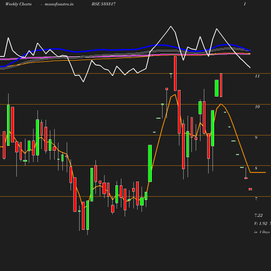This screenshot has height=271, width=271.
Task: Click the price label '8'
Action: pyautogui.click(x=256, y=169)
